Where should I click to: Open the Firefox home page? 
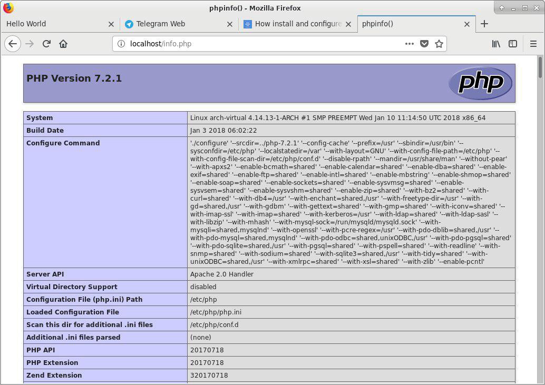pos(63,44)
